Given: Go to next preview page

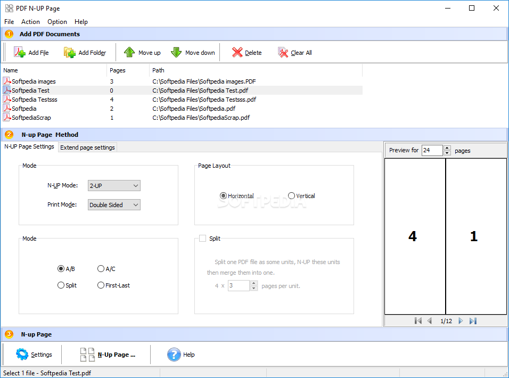Looking at the screenshot, I should pos(461,321).
